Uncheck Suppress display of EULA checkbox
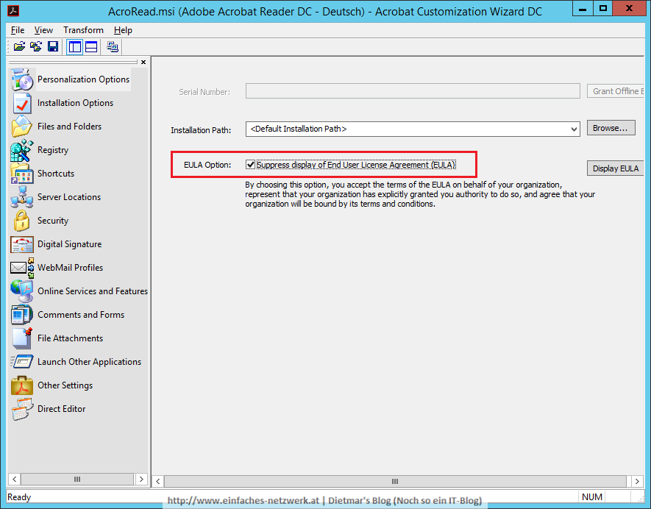 tap(250, 165)
